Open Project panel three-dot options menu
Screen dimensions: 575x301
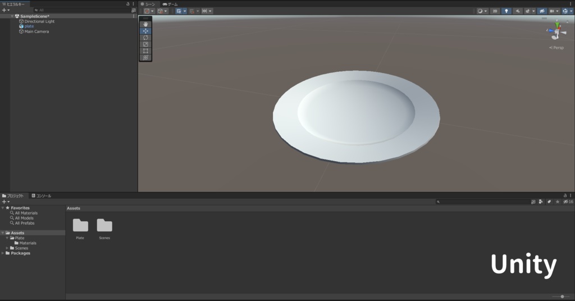[571, 195]
